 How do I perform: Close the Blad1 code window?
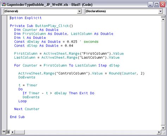[163, 5]
